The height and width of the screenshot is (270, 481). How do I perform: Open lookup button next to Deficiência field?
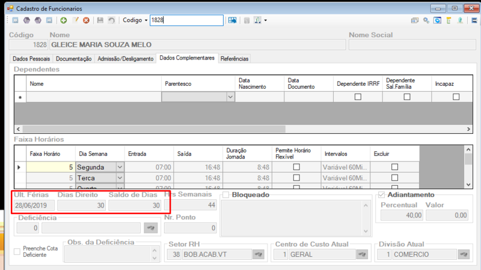coord(151,228)
